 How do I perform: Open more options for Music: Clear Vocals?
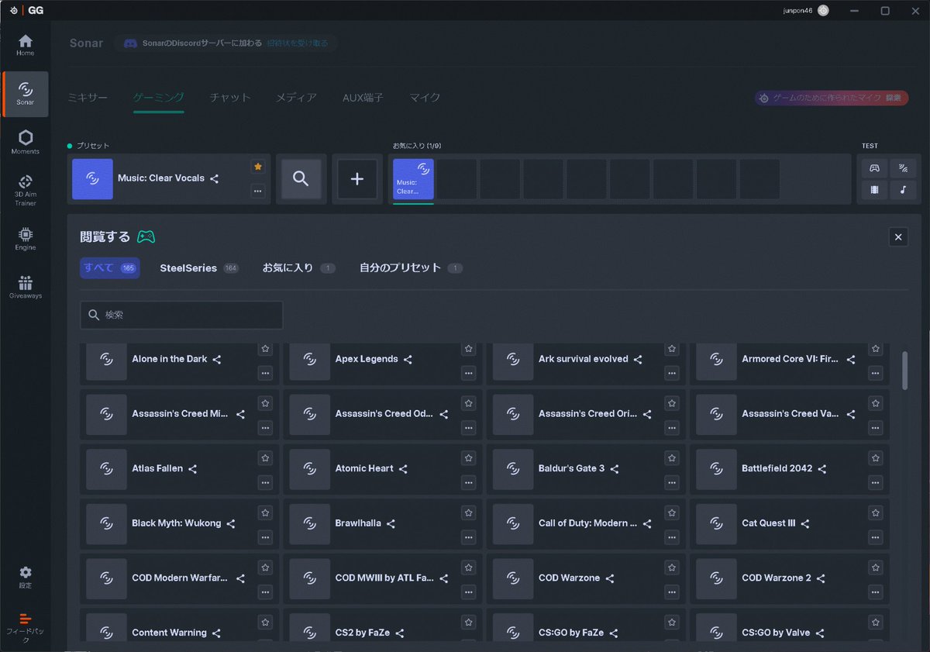pyautogui.click(x=258, y=190)
